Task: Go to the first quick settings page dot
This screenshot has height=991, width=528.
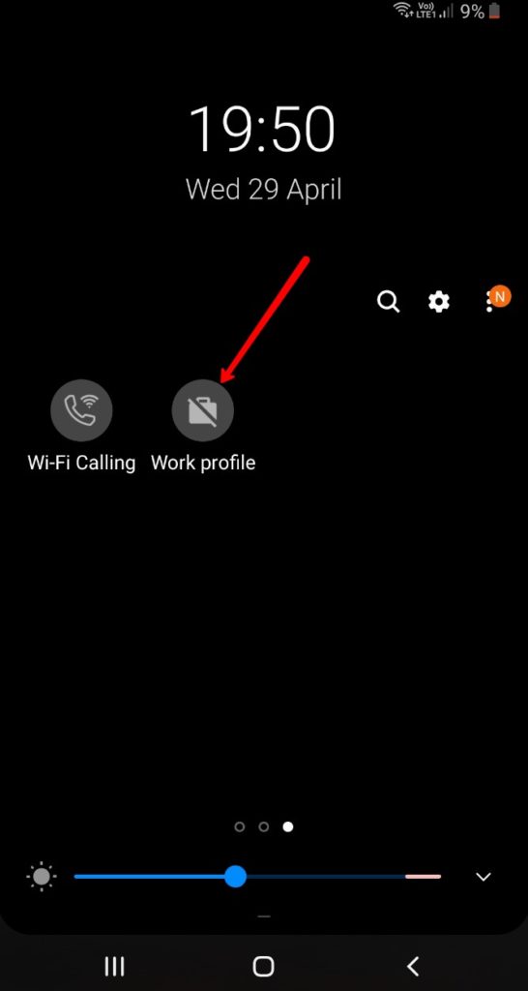Action: (240, 826)
